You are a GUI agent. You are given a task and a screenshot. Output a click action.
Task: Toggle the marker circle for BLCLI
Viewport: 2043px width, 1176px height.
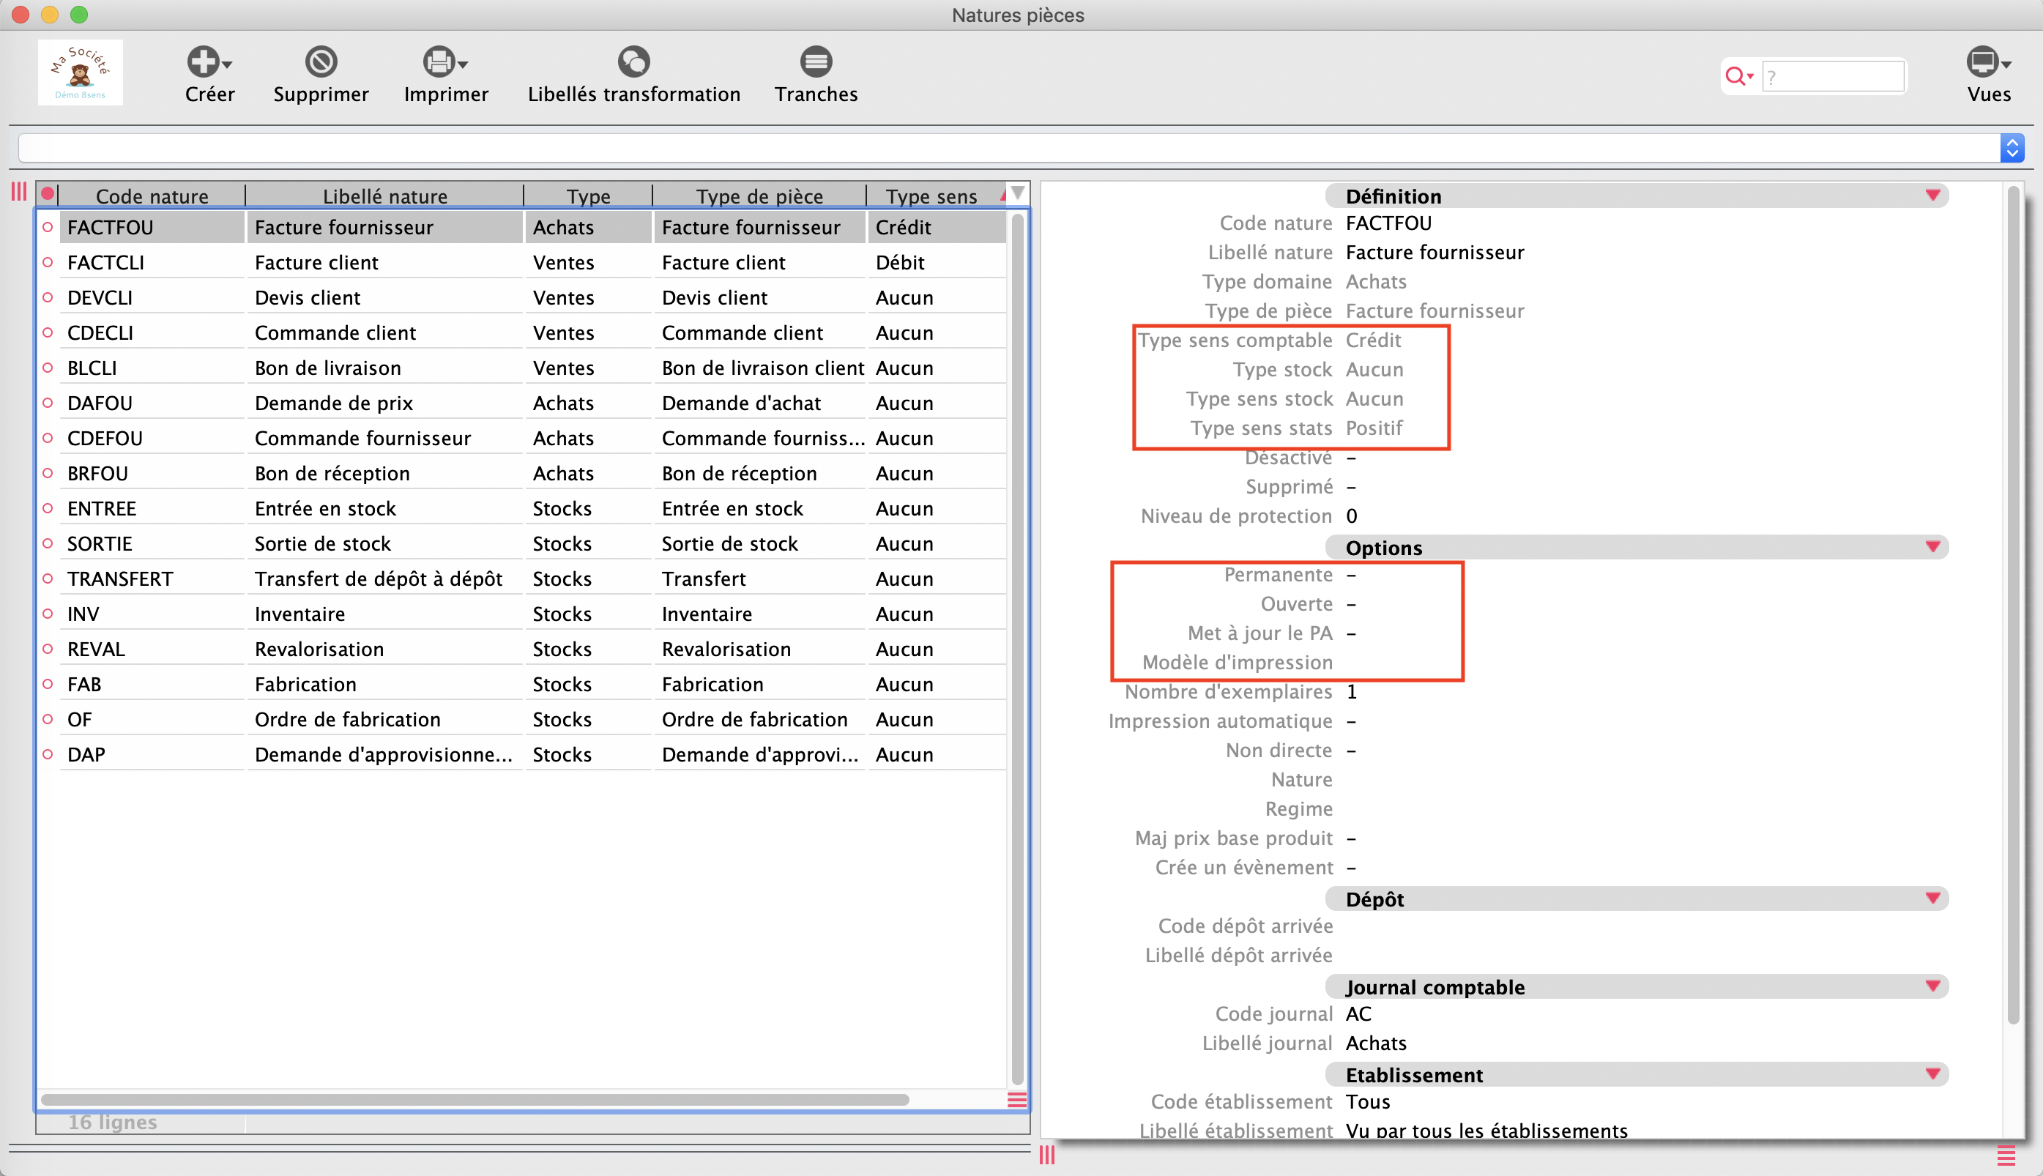pos(48,368)
